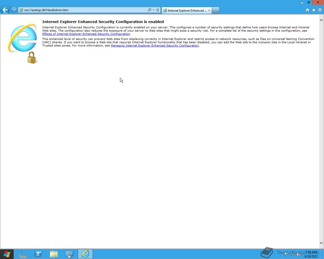324x259 pixels.
Task: Click the Internet Explorer taskbar button
Action: 85,254
